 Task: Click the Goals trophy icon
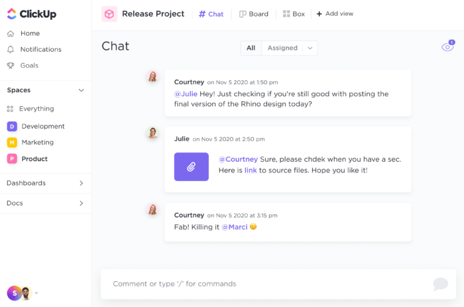click(11, 66)
